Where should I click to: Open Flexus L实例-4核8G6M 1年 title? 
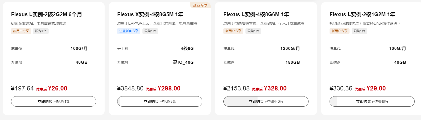tap(256, 14)
